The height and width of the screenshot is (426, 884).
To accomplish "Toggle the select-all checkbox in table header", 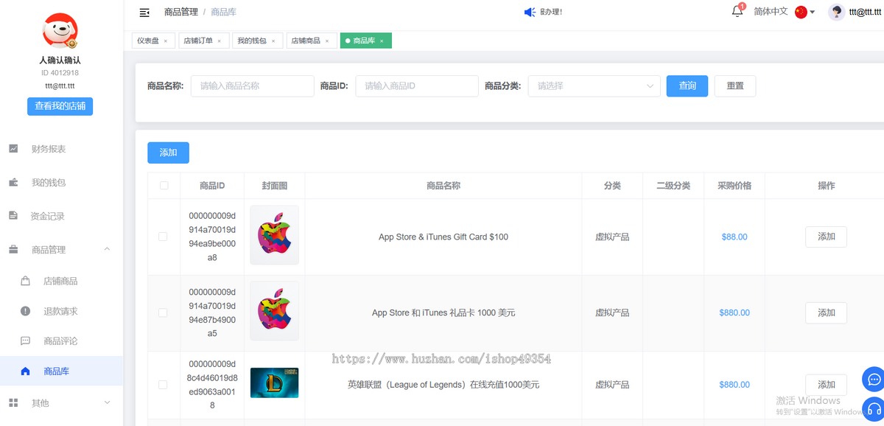I will pyautogui.click(x=164, y=186).
